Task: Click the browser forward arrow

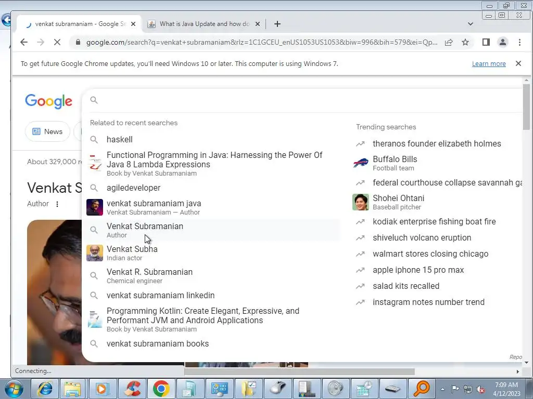Action: click(41, 42)
